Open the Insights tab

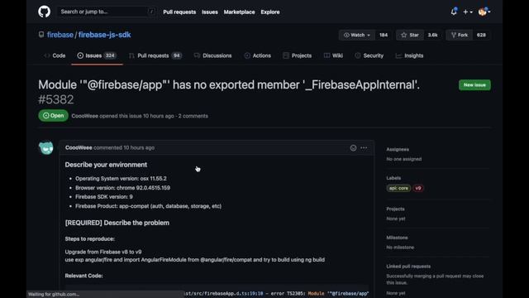click(x=409, y=55)
